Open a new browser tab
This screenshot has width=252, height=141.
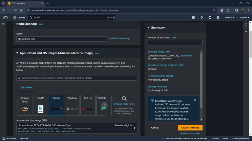(48, 3)
